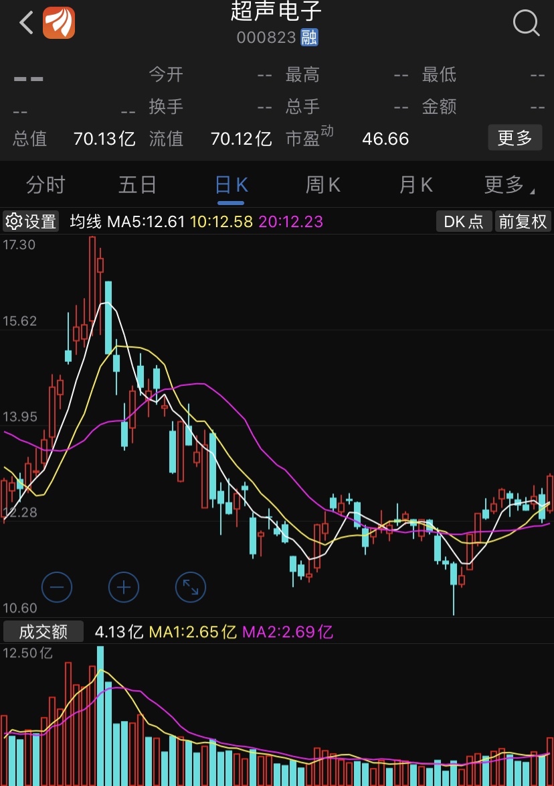Screen dimensions: 554x786
Task: Tap the search magnifier icon
Action: (x=527, y=23)
